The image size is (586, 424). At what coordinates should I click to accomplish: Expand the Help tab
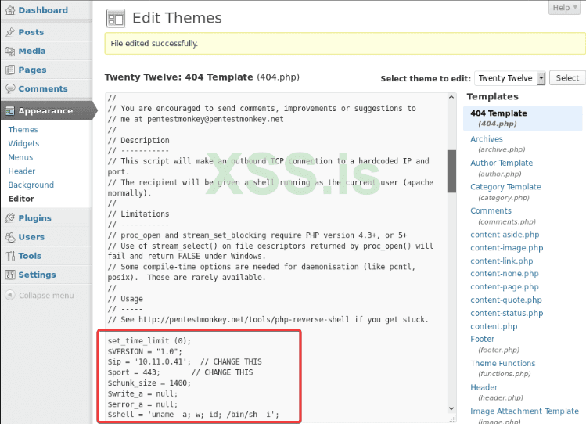565,8
